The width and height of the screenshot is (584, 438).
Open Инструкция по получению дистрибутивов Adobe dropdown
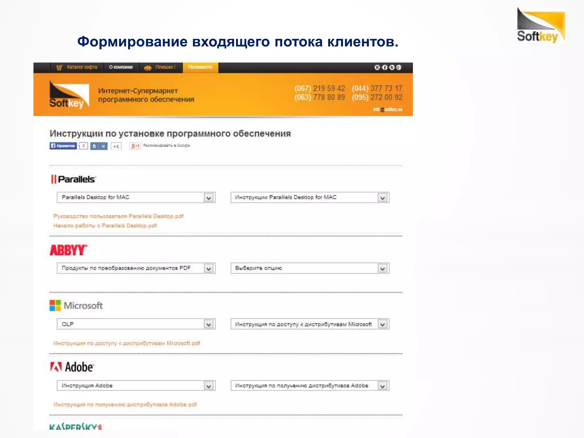point(310,386)
